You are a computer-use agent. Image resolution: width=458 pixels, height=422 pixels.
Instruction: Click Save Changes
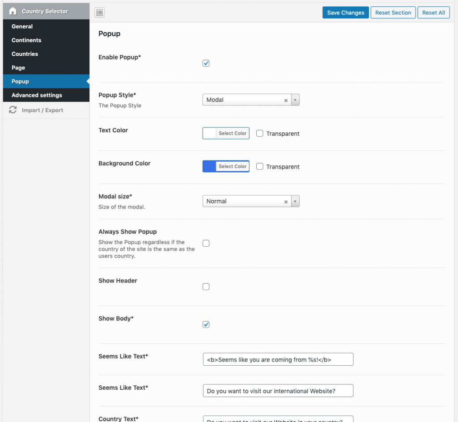(345, 12)
